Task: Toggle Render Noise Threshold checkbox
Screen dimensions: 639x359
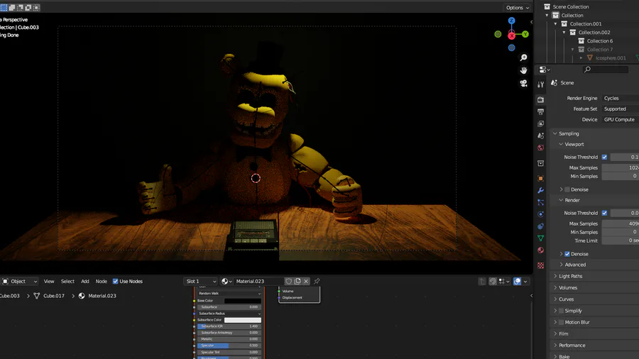Action: coord(604,213)
